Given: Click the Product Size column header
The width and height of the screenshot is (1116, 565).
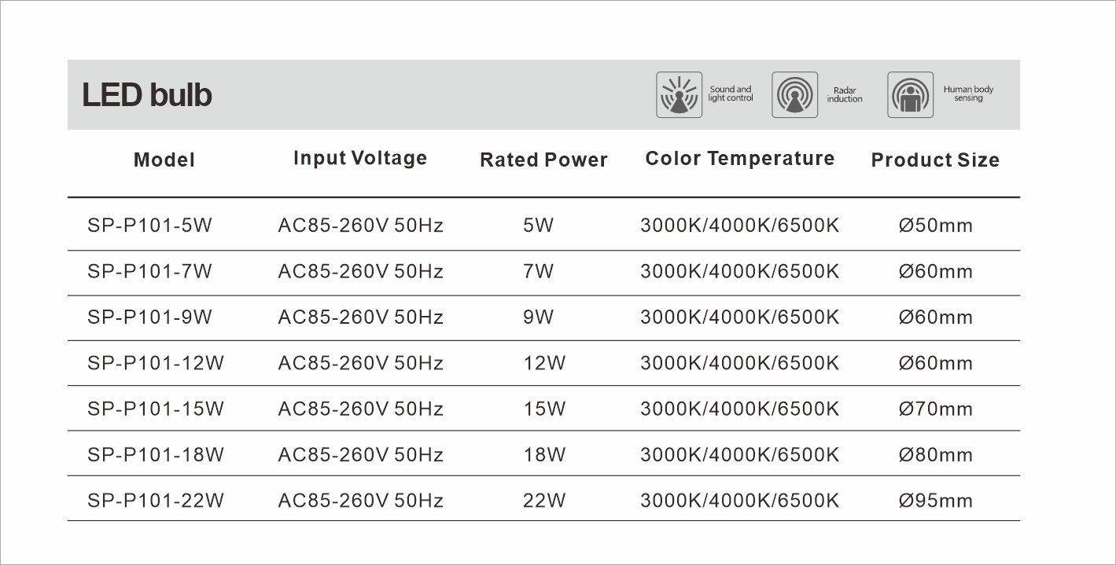Looking at the screenshot, I should [x=935, y=160].
